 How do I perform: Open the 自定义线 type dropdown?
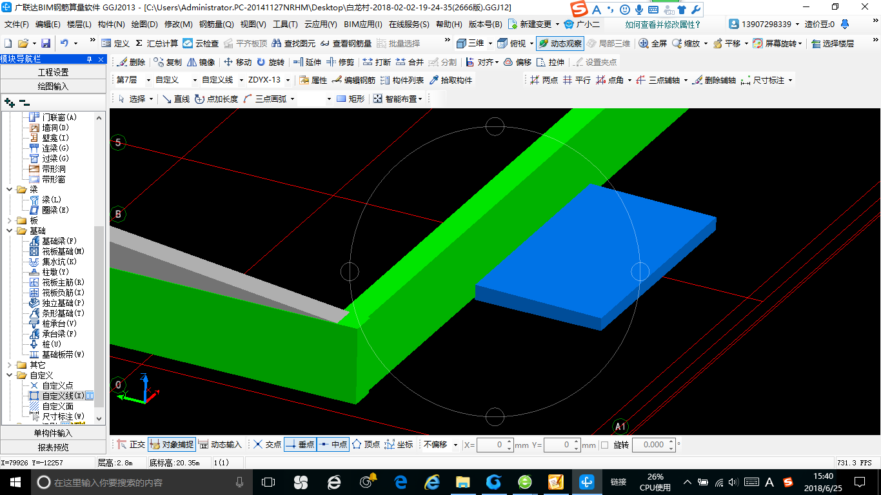click(x=241, y=81)
